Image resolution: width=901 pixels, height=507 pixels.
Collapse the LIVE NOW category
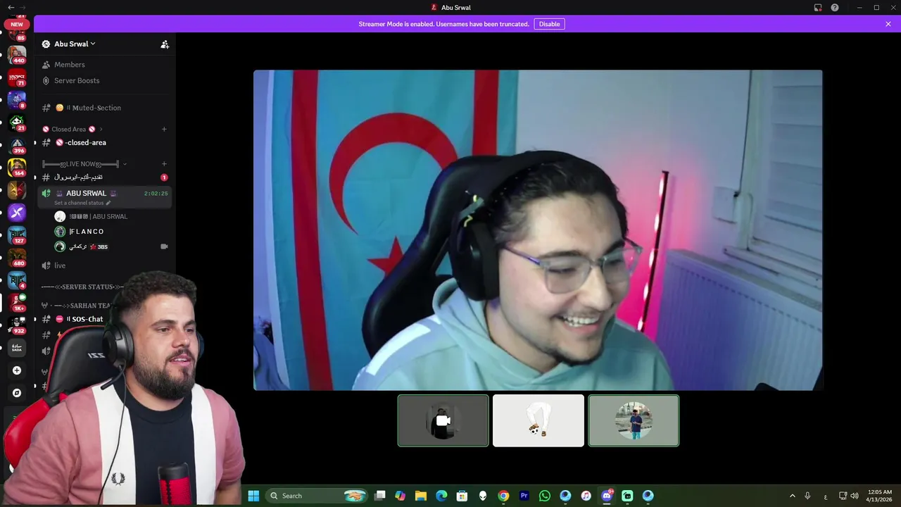tap(84, 164)
